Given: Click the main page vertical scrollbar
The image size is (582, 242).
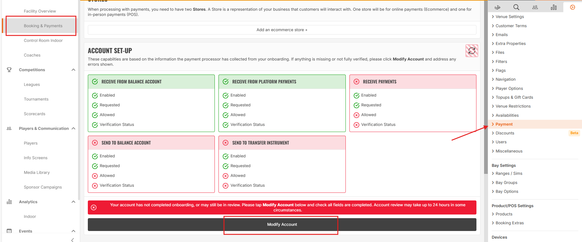Looking at the screenshot, I should click(x=486, y=87).
